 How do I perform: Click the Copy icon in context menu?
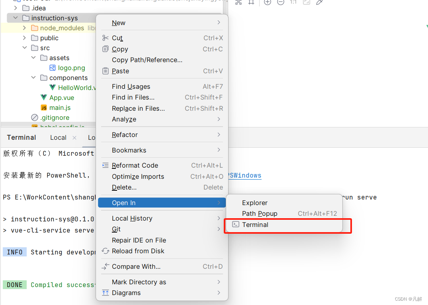(106, 49)
